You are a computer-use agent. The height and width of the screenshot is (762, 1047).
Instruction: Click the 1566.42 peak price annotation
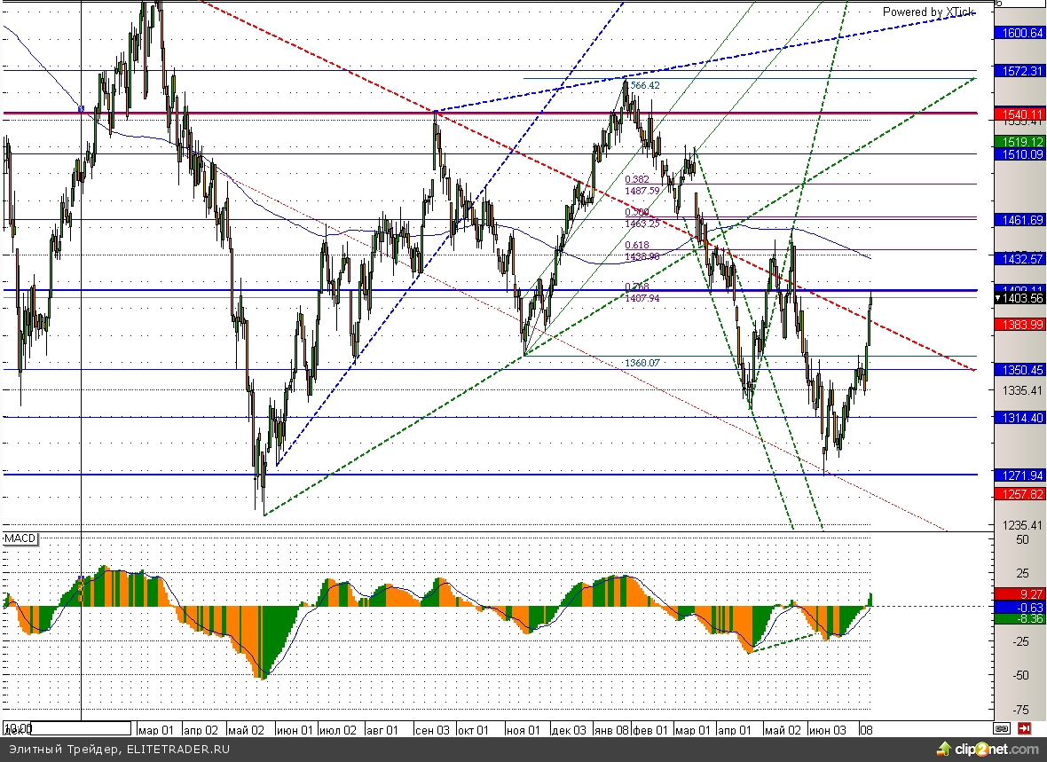tap(644, 85)
